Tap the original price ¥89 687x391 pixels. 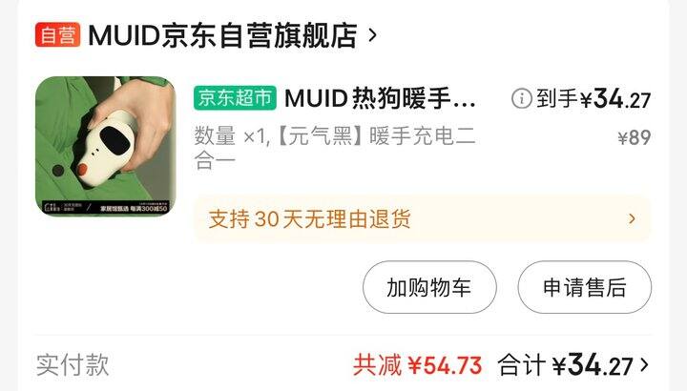634,137
